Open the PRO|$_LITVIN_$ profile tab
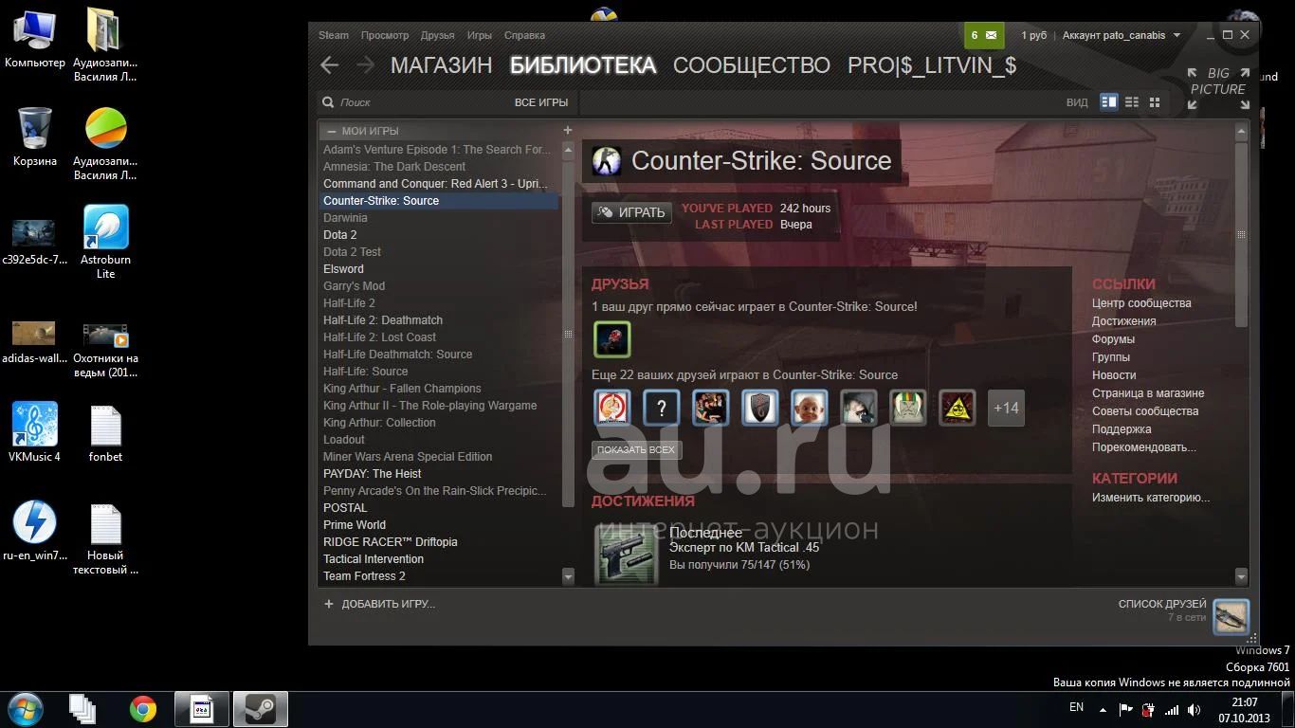Image resolution: width=1295 pixels, height=728 pixels. click(x=932, y=65)
